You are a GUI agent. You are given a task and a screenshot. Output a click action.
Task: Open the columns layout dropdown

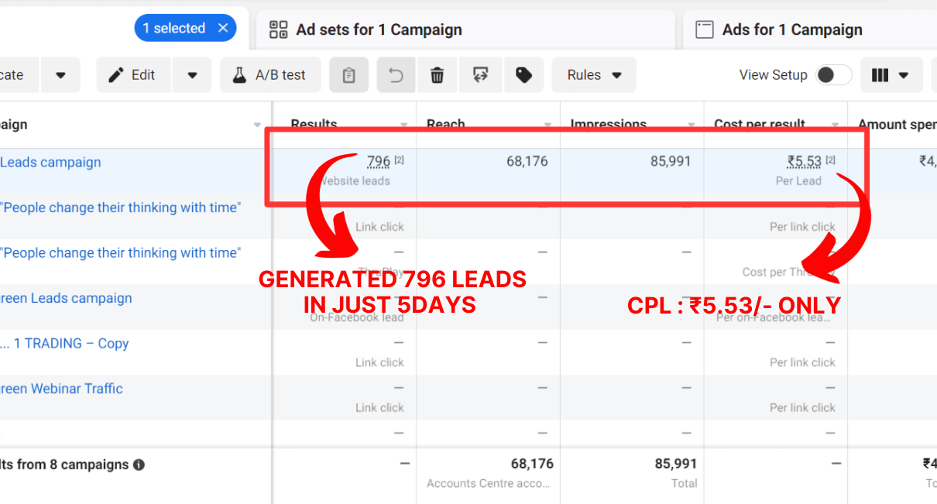tap(891, 75)
